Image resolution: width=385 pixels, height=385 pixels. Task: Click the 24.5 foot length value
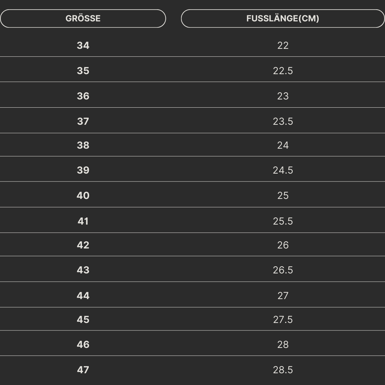coord(283,170)
